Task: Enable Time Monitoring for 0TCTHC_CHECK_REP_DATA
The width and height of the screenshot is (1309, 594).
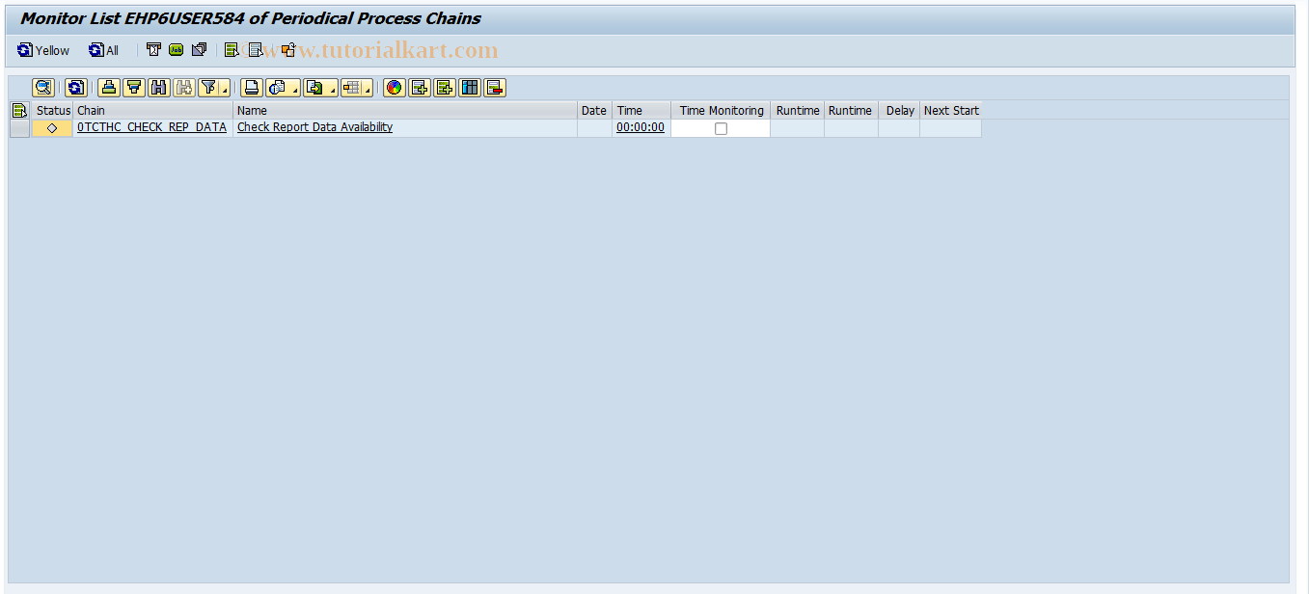Action: [719, 127]
